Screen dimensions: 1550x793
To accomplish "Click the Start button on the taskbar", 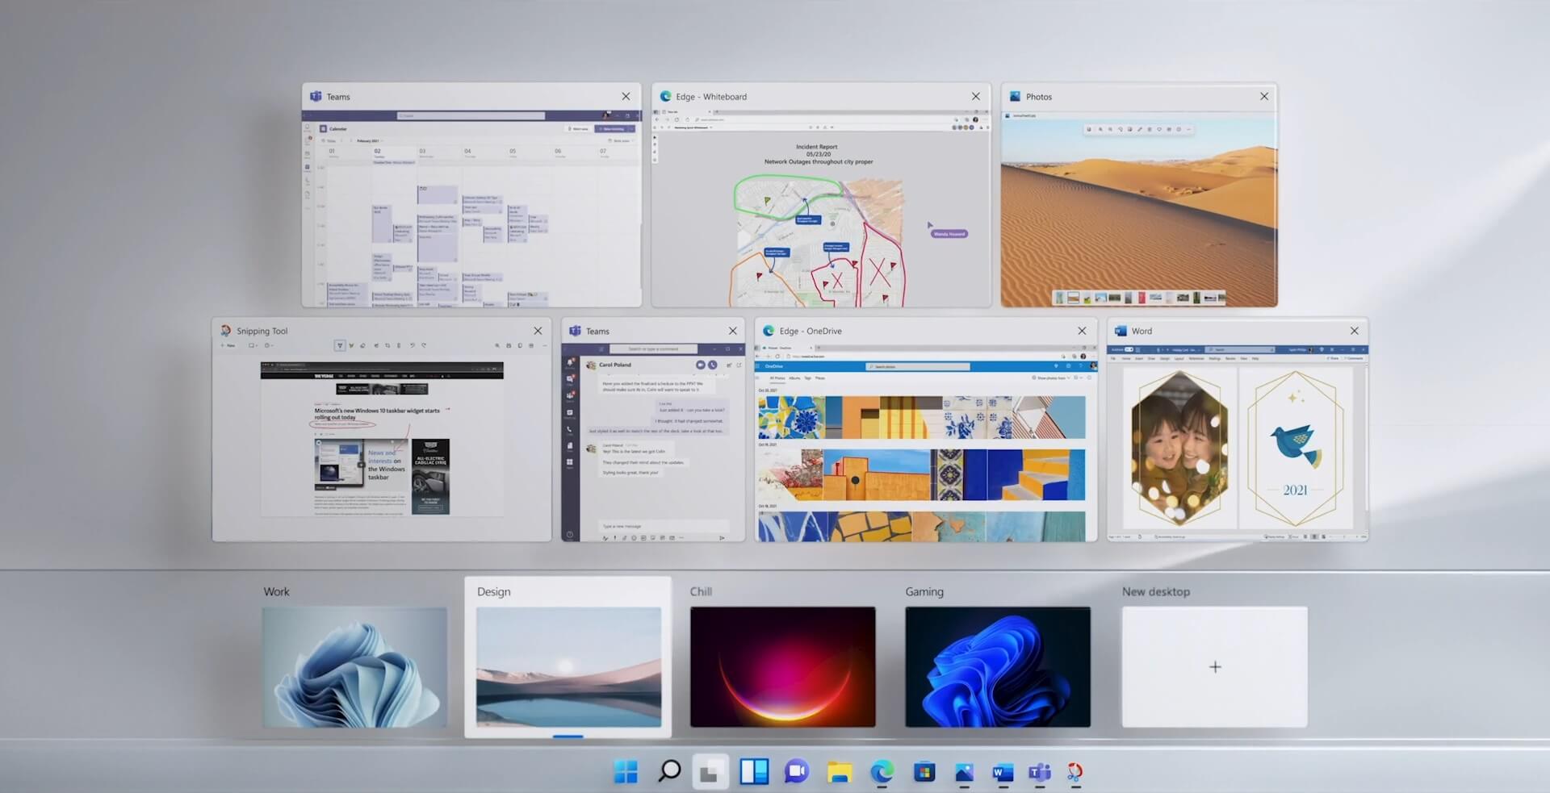I will 626,772.
